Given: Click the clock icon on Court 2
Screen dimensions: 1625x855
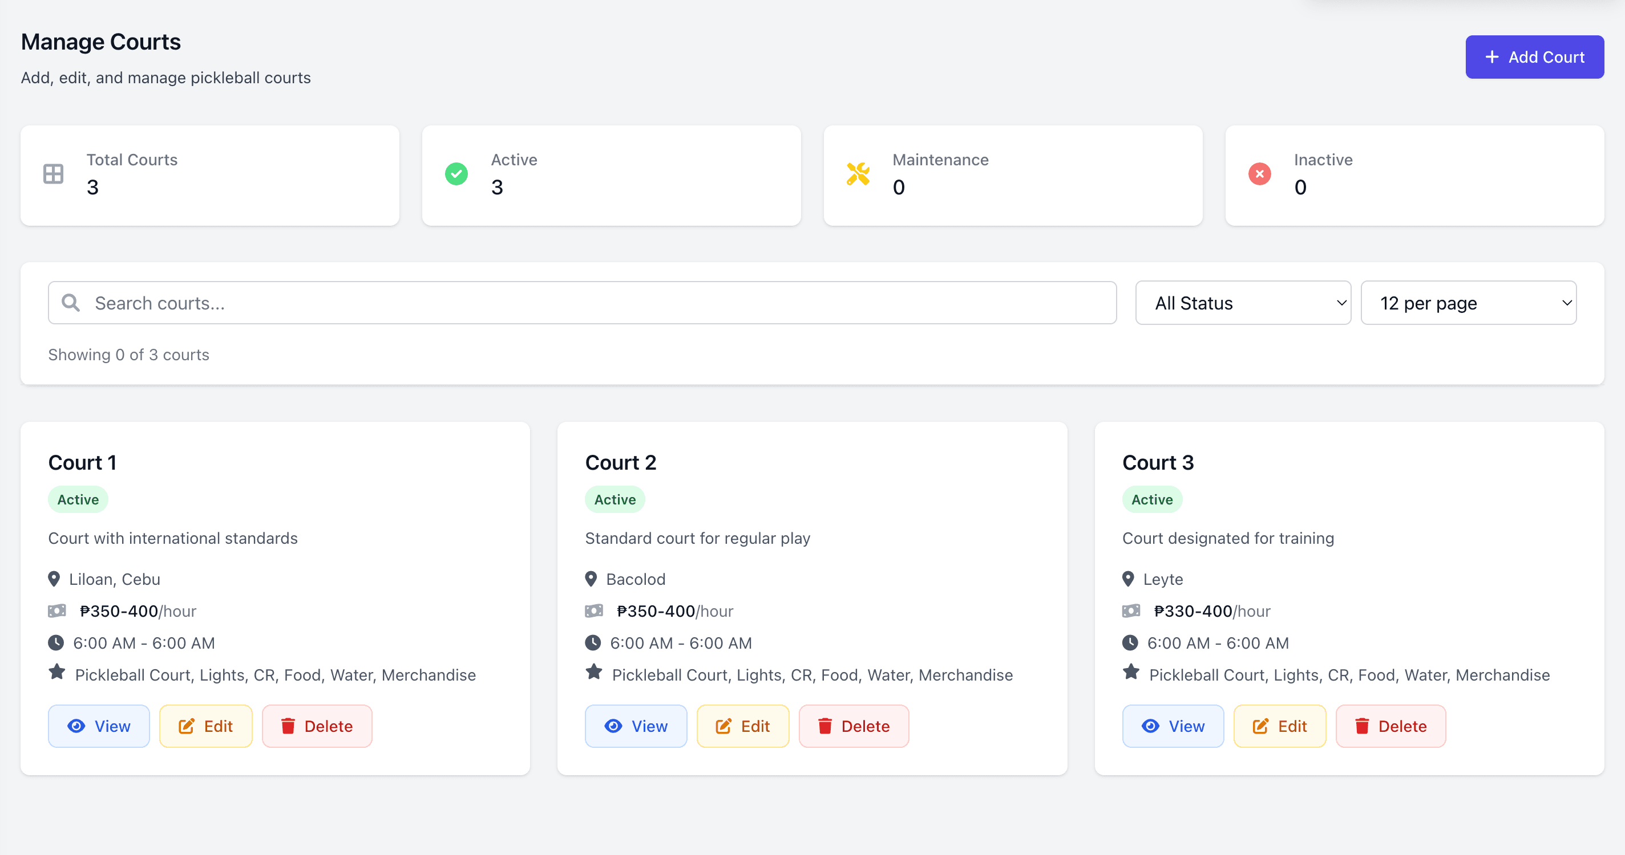Looking at the screenshot, I should tap(593, 642).
